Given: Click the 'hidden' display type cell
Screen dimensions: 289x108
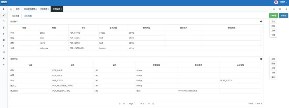Looking at the screenshot, I should [113, 48].
